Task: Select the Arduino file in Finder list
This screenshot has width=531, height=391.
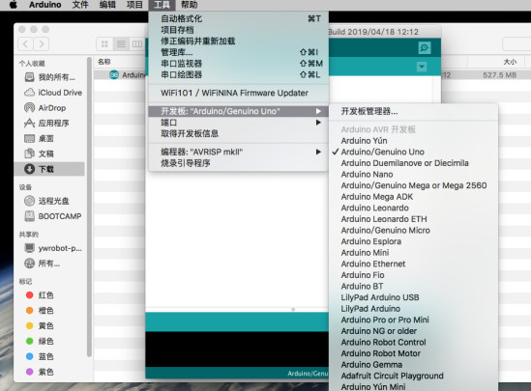Action: coord(120,75)
